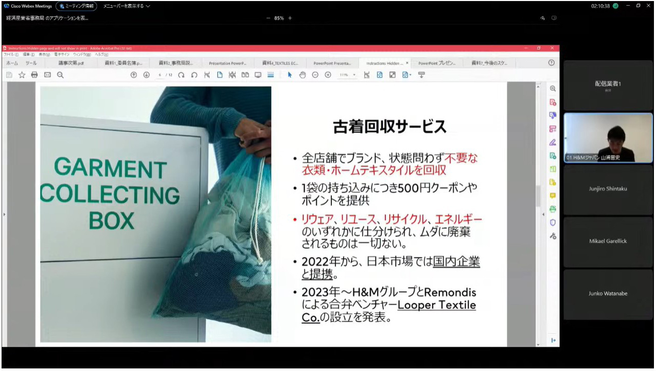The height and width of the screenshot is (371, 656).
Task: Click the Fill & Sign pen icon
Action: (x=553, y=142)
